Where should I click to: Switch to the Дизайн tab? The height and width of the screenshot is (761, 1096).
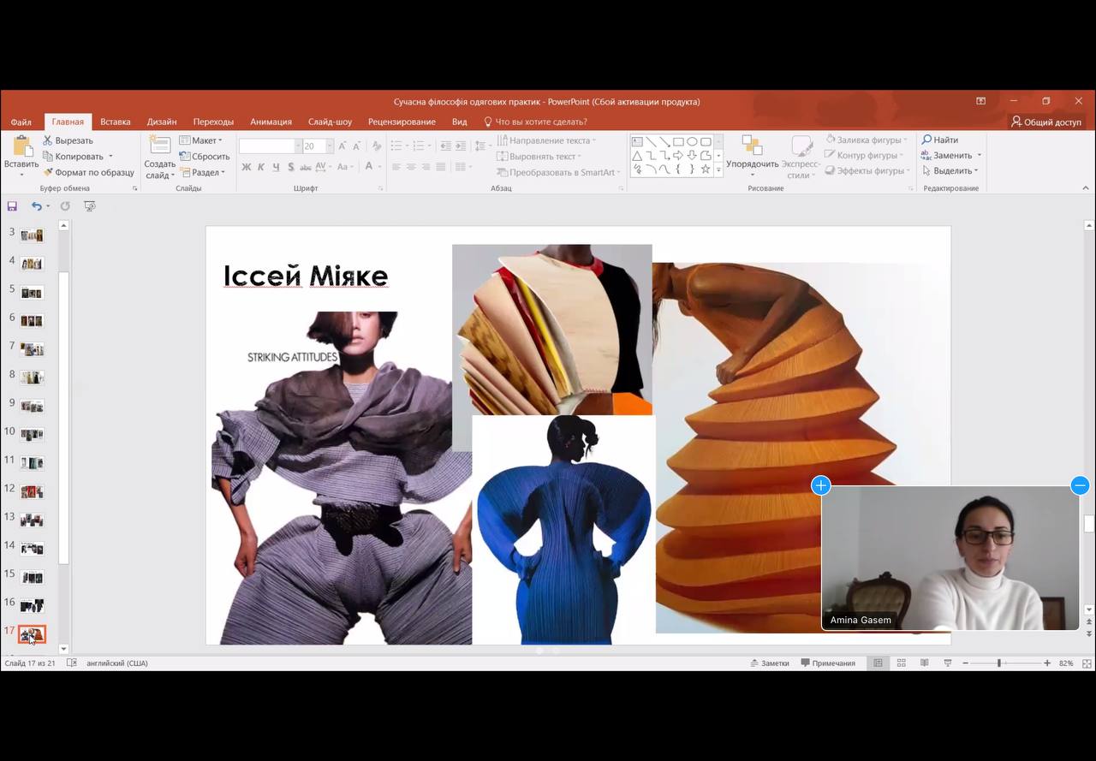coord(162,122)
